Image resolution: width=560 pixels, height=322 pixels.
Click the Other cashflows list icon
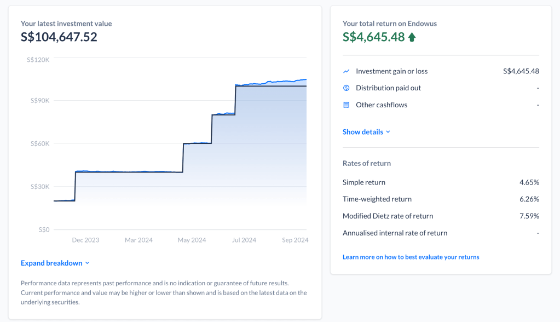[346, 105]
